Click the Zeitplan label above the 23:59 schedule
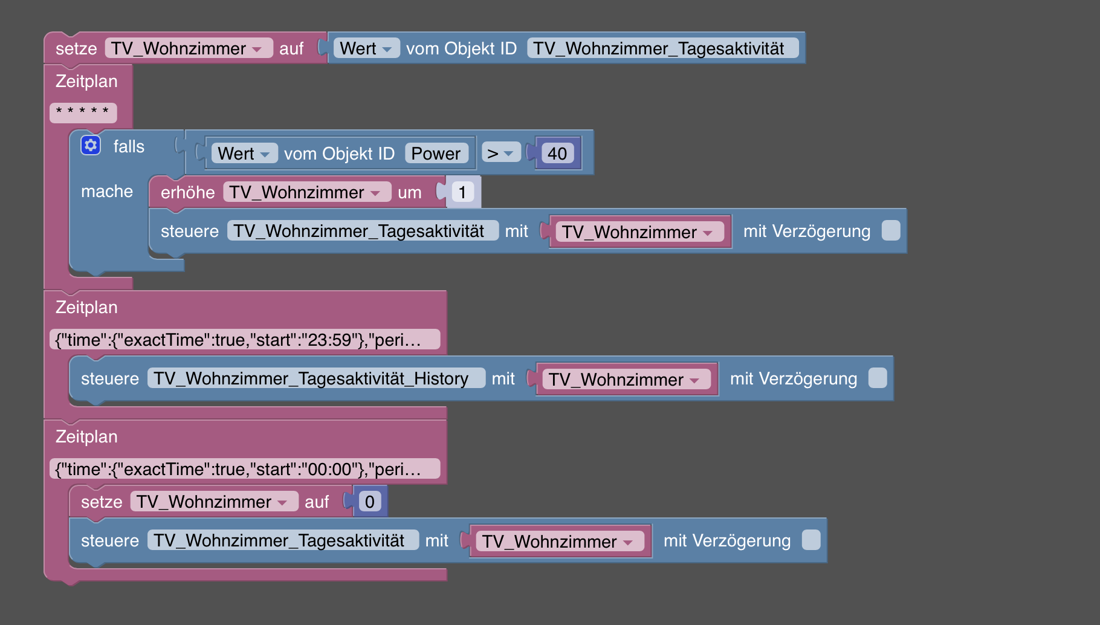The width and height of the screenshot is (1100, 625). 86,307
